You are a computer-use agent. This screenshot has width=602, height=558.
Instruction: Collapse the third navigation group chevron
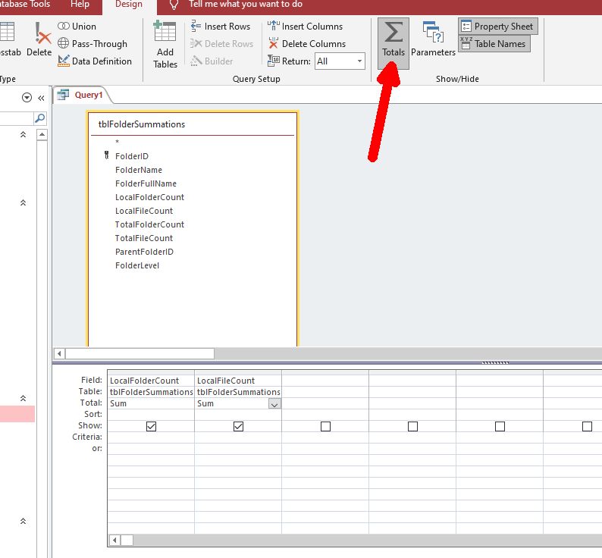pos(23,398)
